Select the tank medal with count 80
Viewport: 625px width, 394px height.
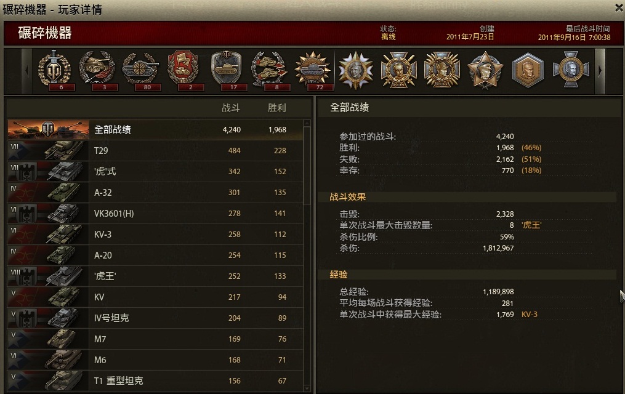[141, 71]
